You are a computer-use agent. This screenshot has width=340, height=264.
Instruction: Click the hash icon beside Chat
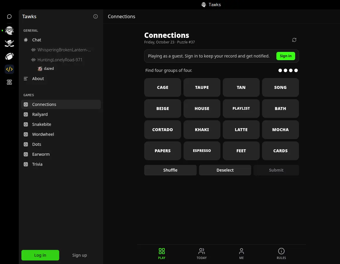point(26,40)
